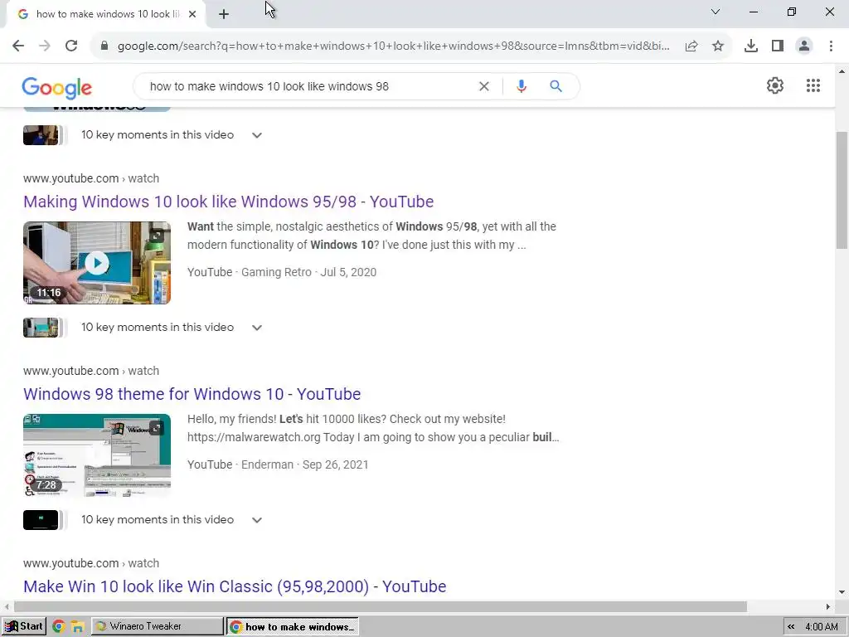
Task: Go to Google home via the logo
Action: tap(57, 88)
